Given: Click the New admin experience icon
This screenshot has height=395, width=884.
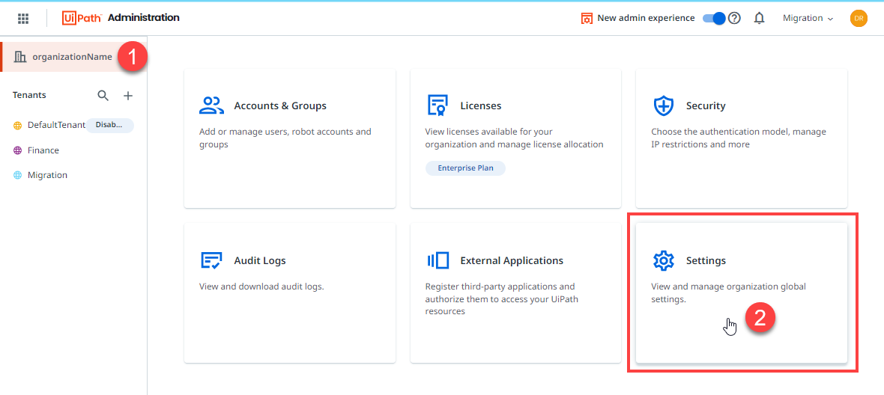Looking at the screenshot, I should coord(587,19).
